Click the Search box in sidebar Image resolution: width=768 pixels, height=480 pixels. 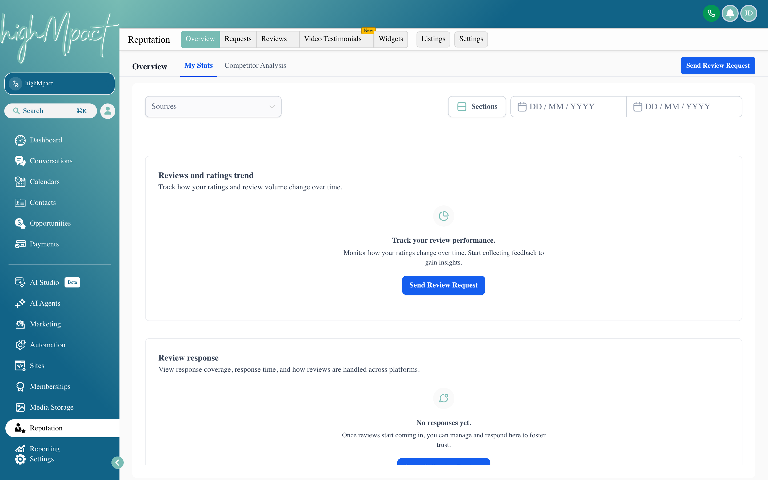pos(50,111)
